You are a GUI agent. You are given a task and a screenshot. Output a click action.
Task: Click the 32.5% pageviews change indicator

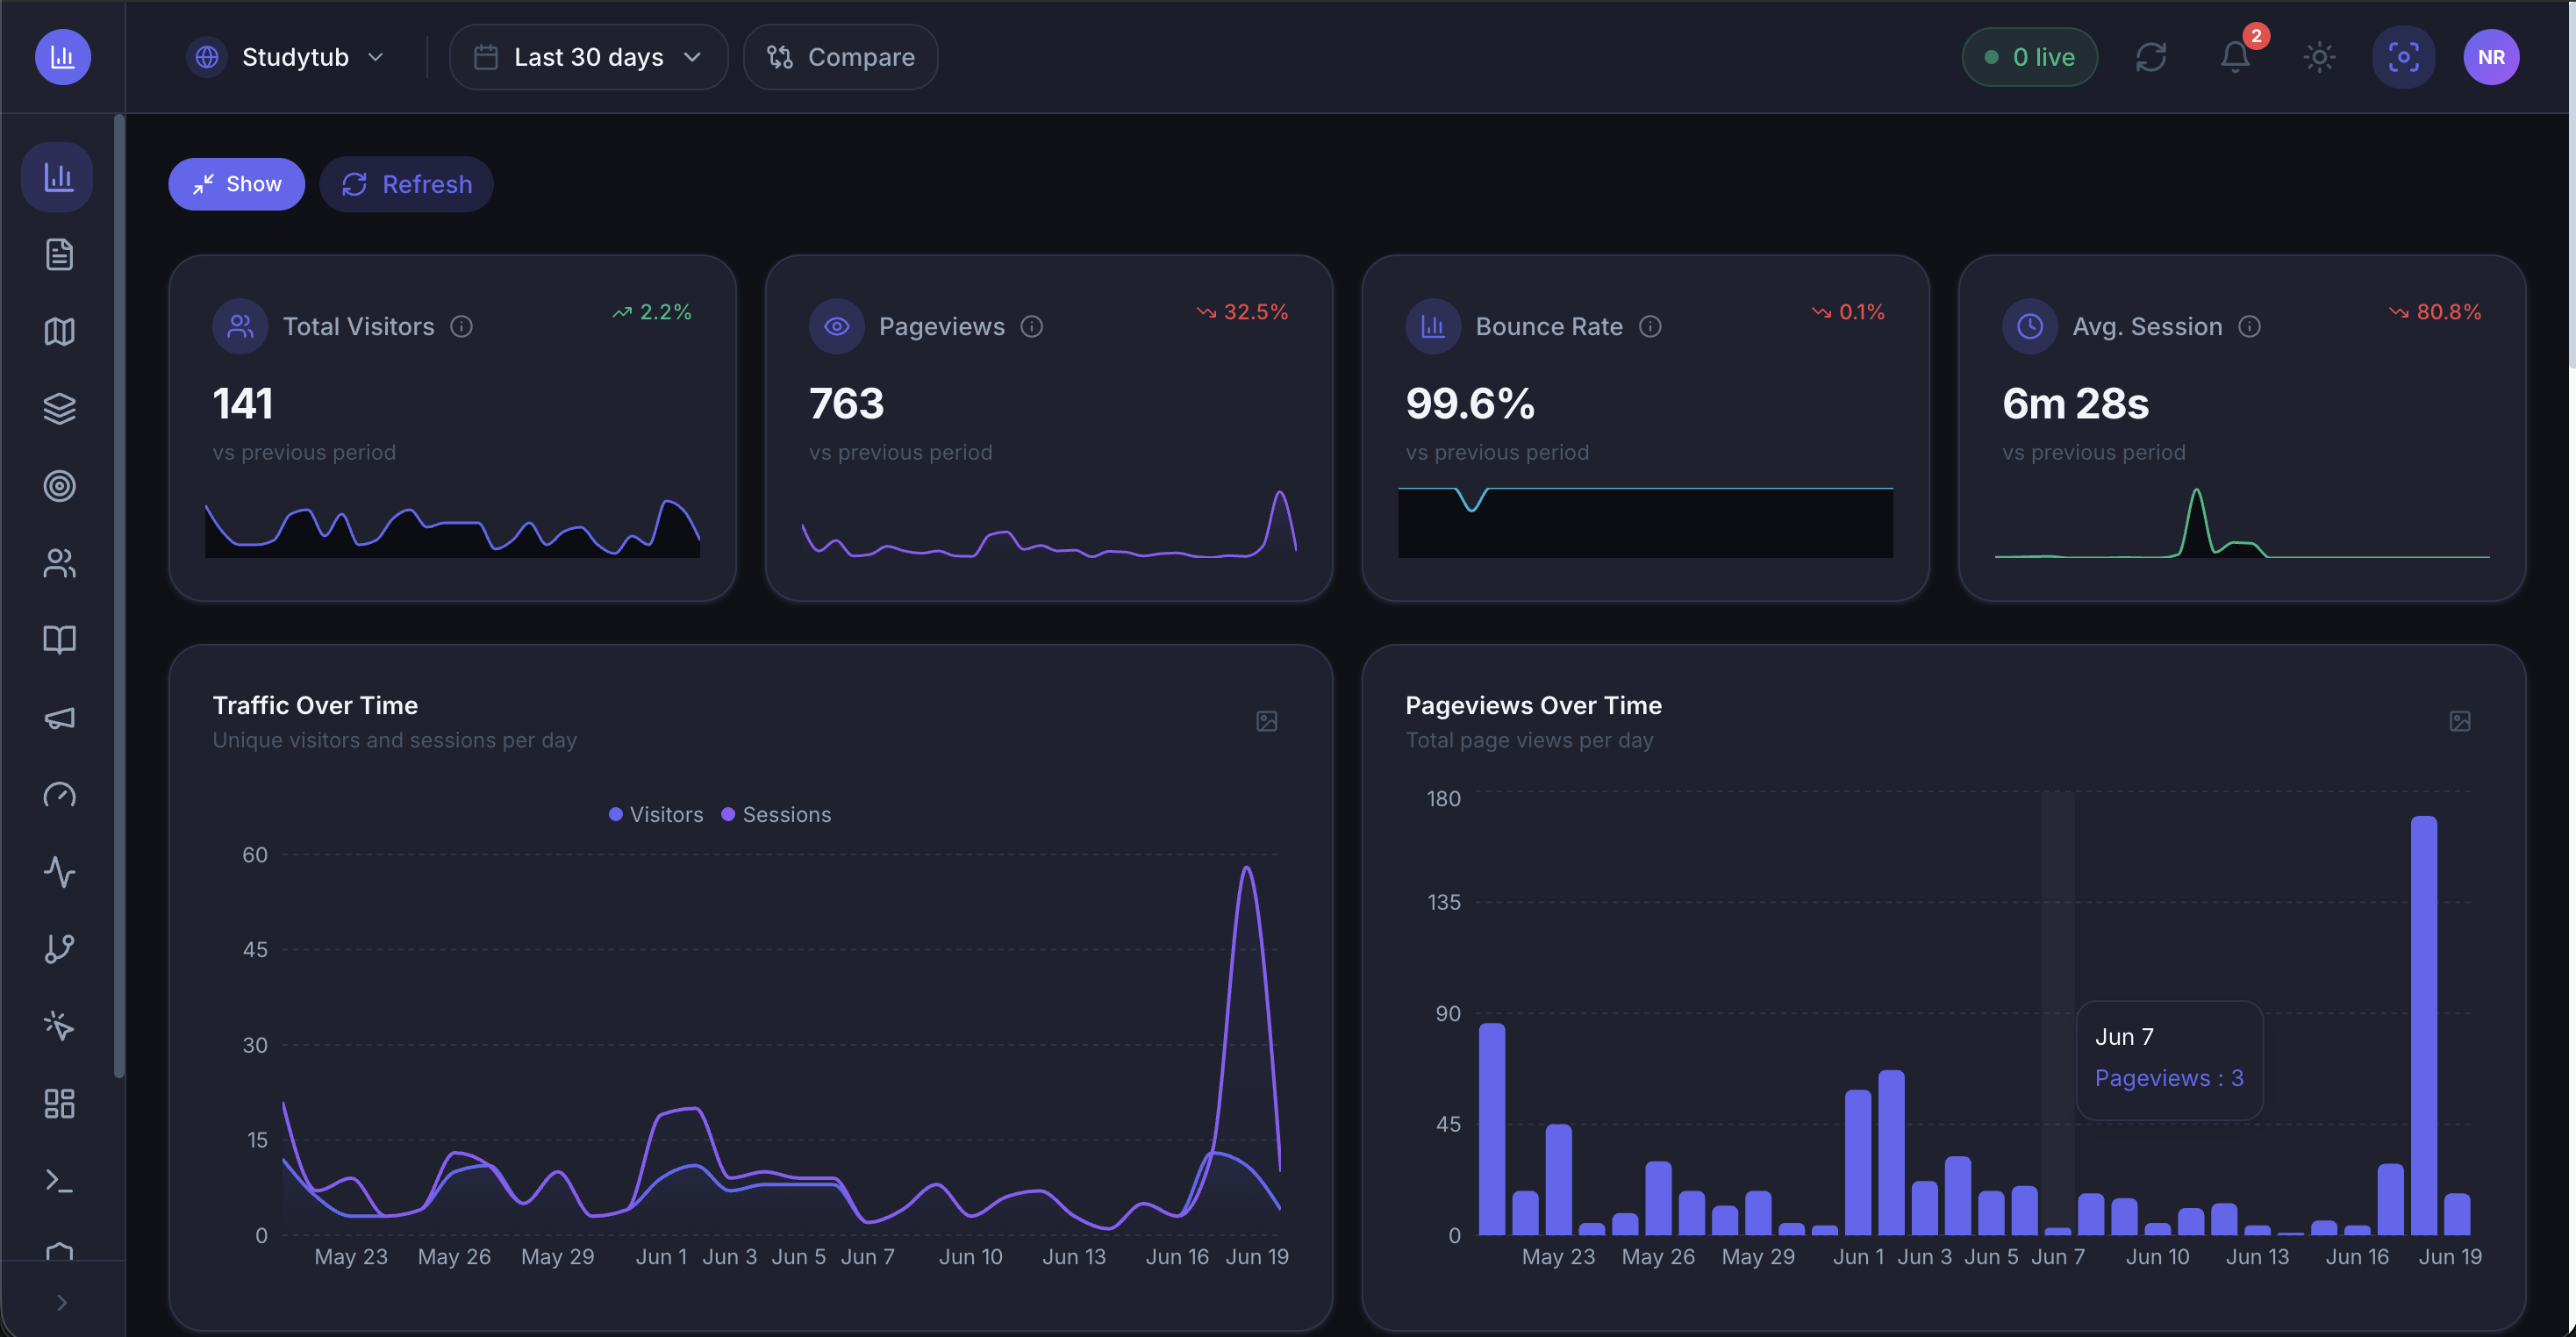(1242, 312)
